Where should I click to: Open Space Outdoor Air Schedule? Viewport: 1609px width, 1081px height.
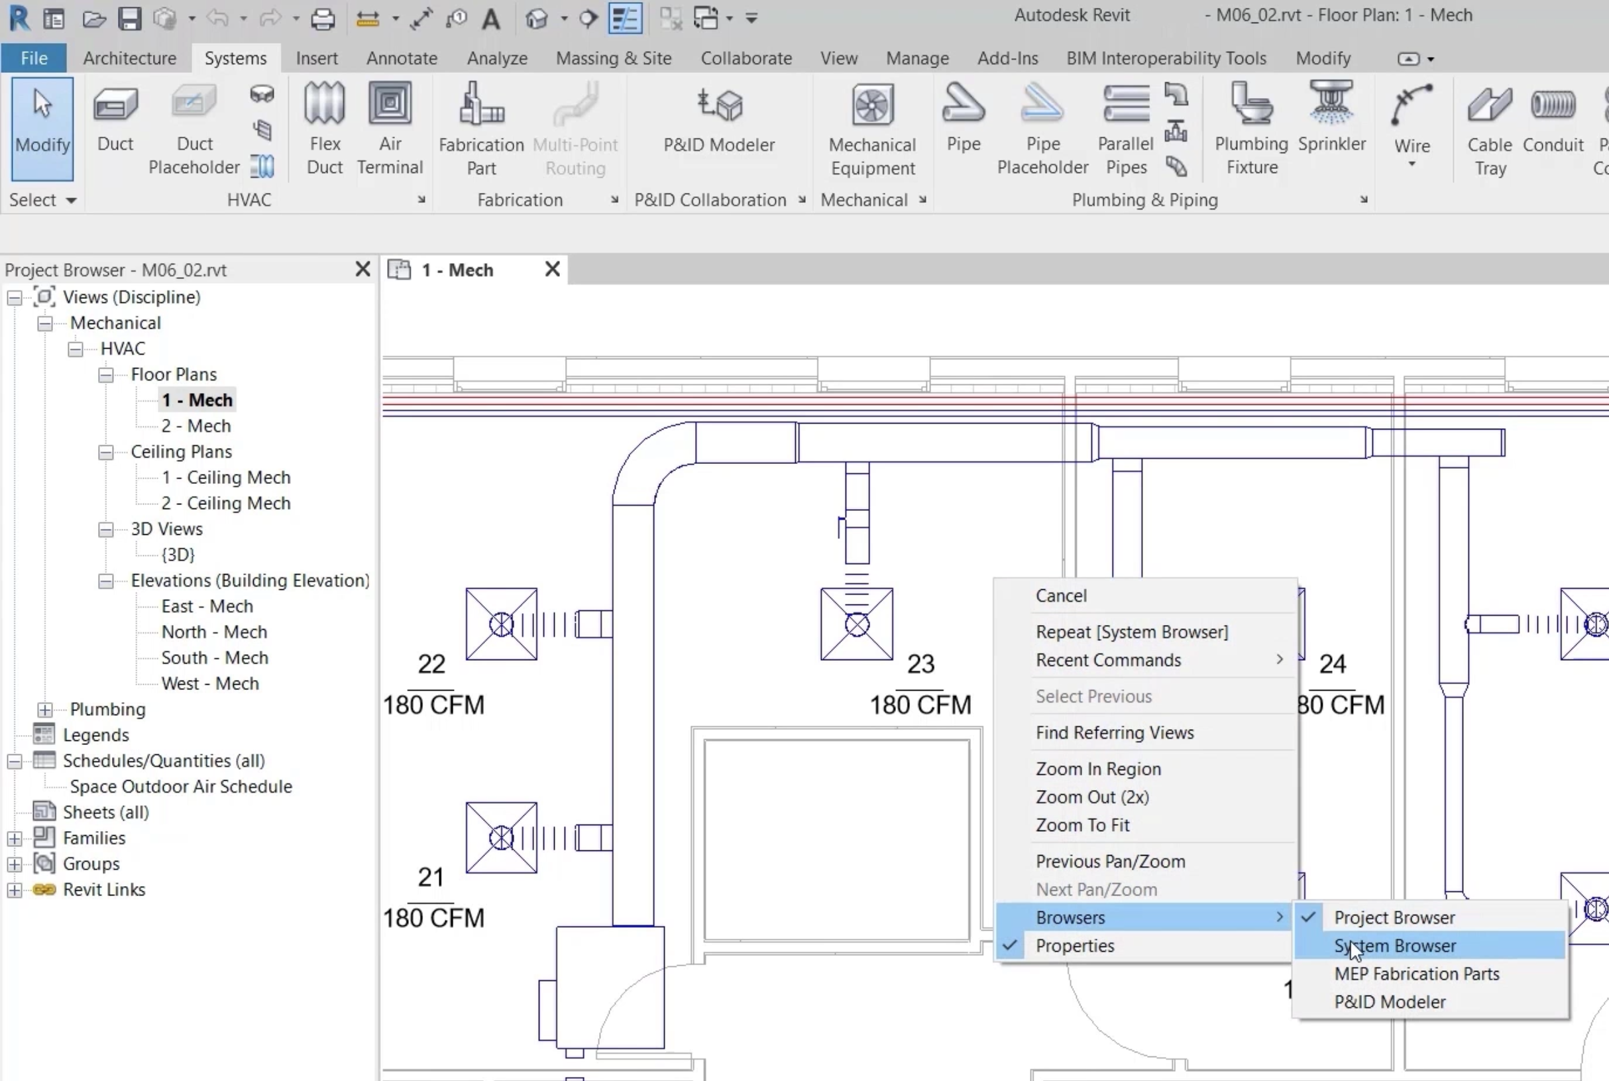[x=181, y=787]
